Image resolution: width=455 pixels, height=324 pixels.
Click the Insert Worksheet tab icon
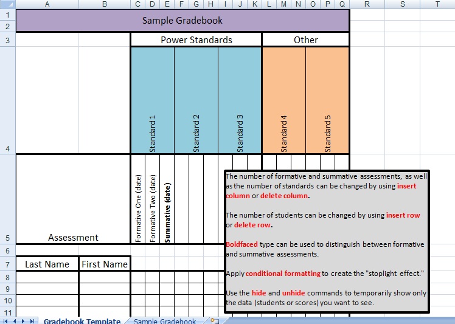pos(215,321)
